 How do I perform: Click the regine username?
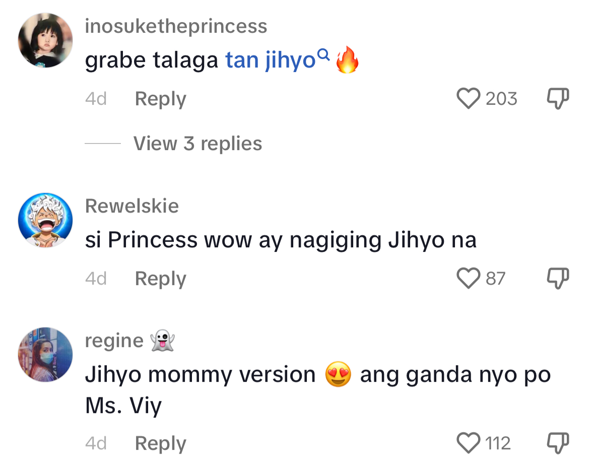coord(114,341)
